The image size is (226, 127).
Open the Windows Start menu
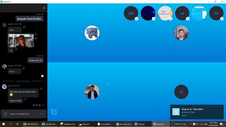point(4,124)
